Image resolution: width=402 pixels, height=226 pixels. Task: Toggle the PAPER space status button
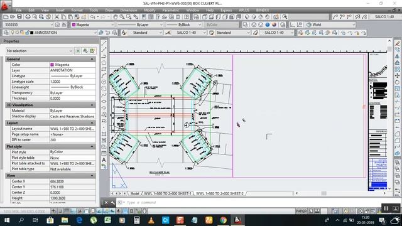click(x=301, y=211)
